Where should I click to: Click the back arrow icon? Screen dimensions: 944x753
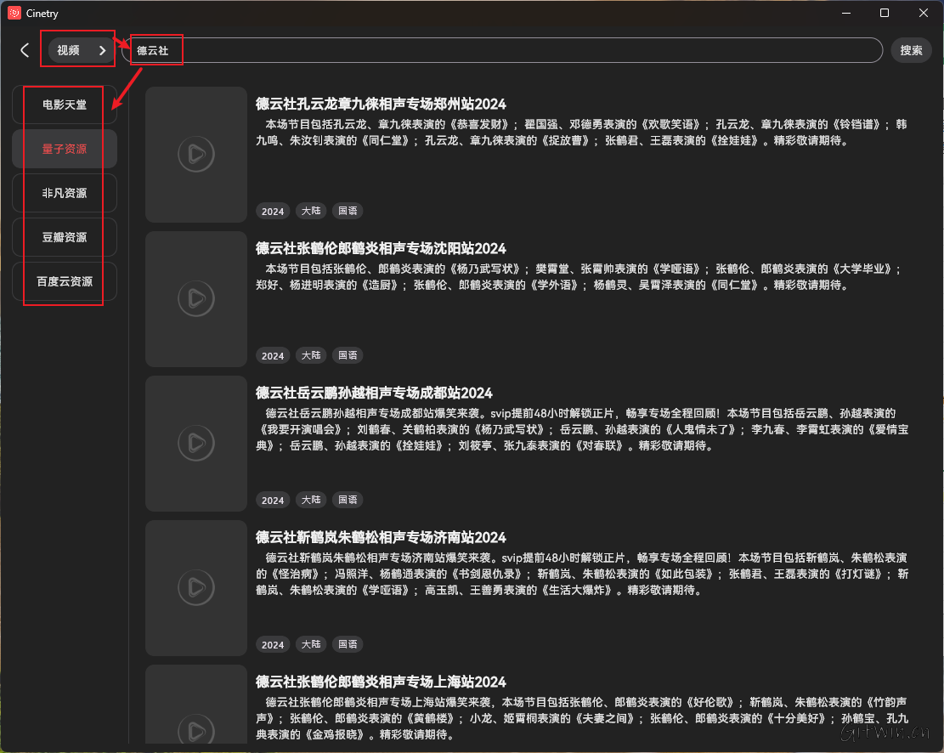point(25,50)
